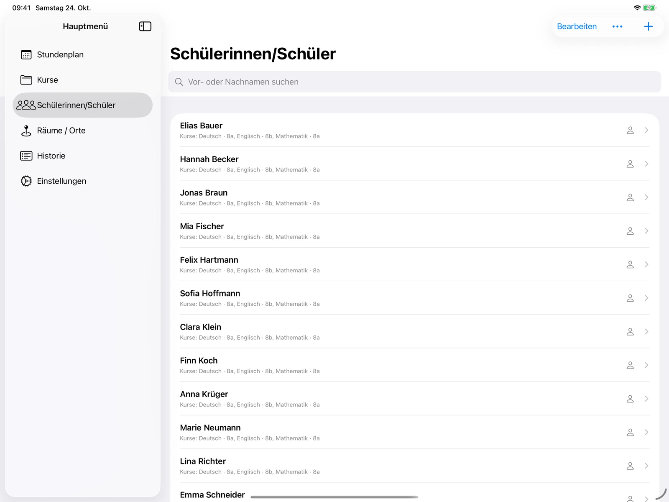Viewport: 669px width, 502px height.
Task: Select the Sofia Hoffmann name
Action: [210, 293]
